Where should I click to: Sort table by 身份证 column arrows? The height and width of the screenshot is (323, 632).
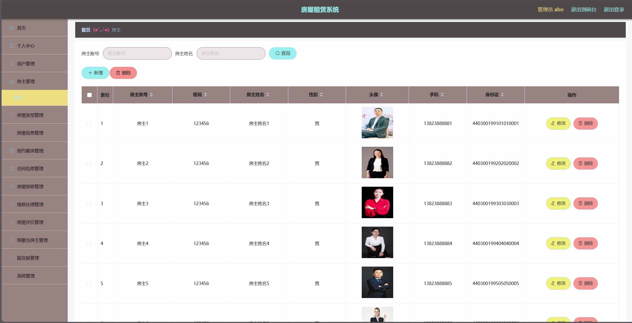tap(502, 95)
